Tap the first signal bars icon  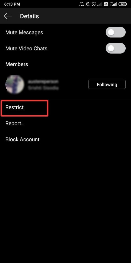coord(100,4)
